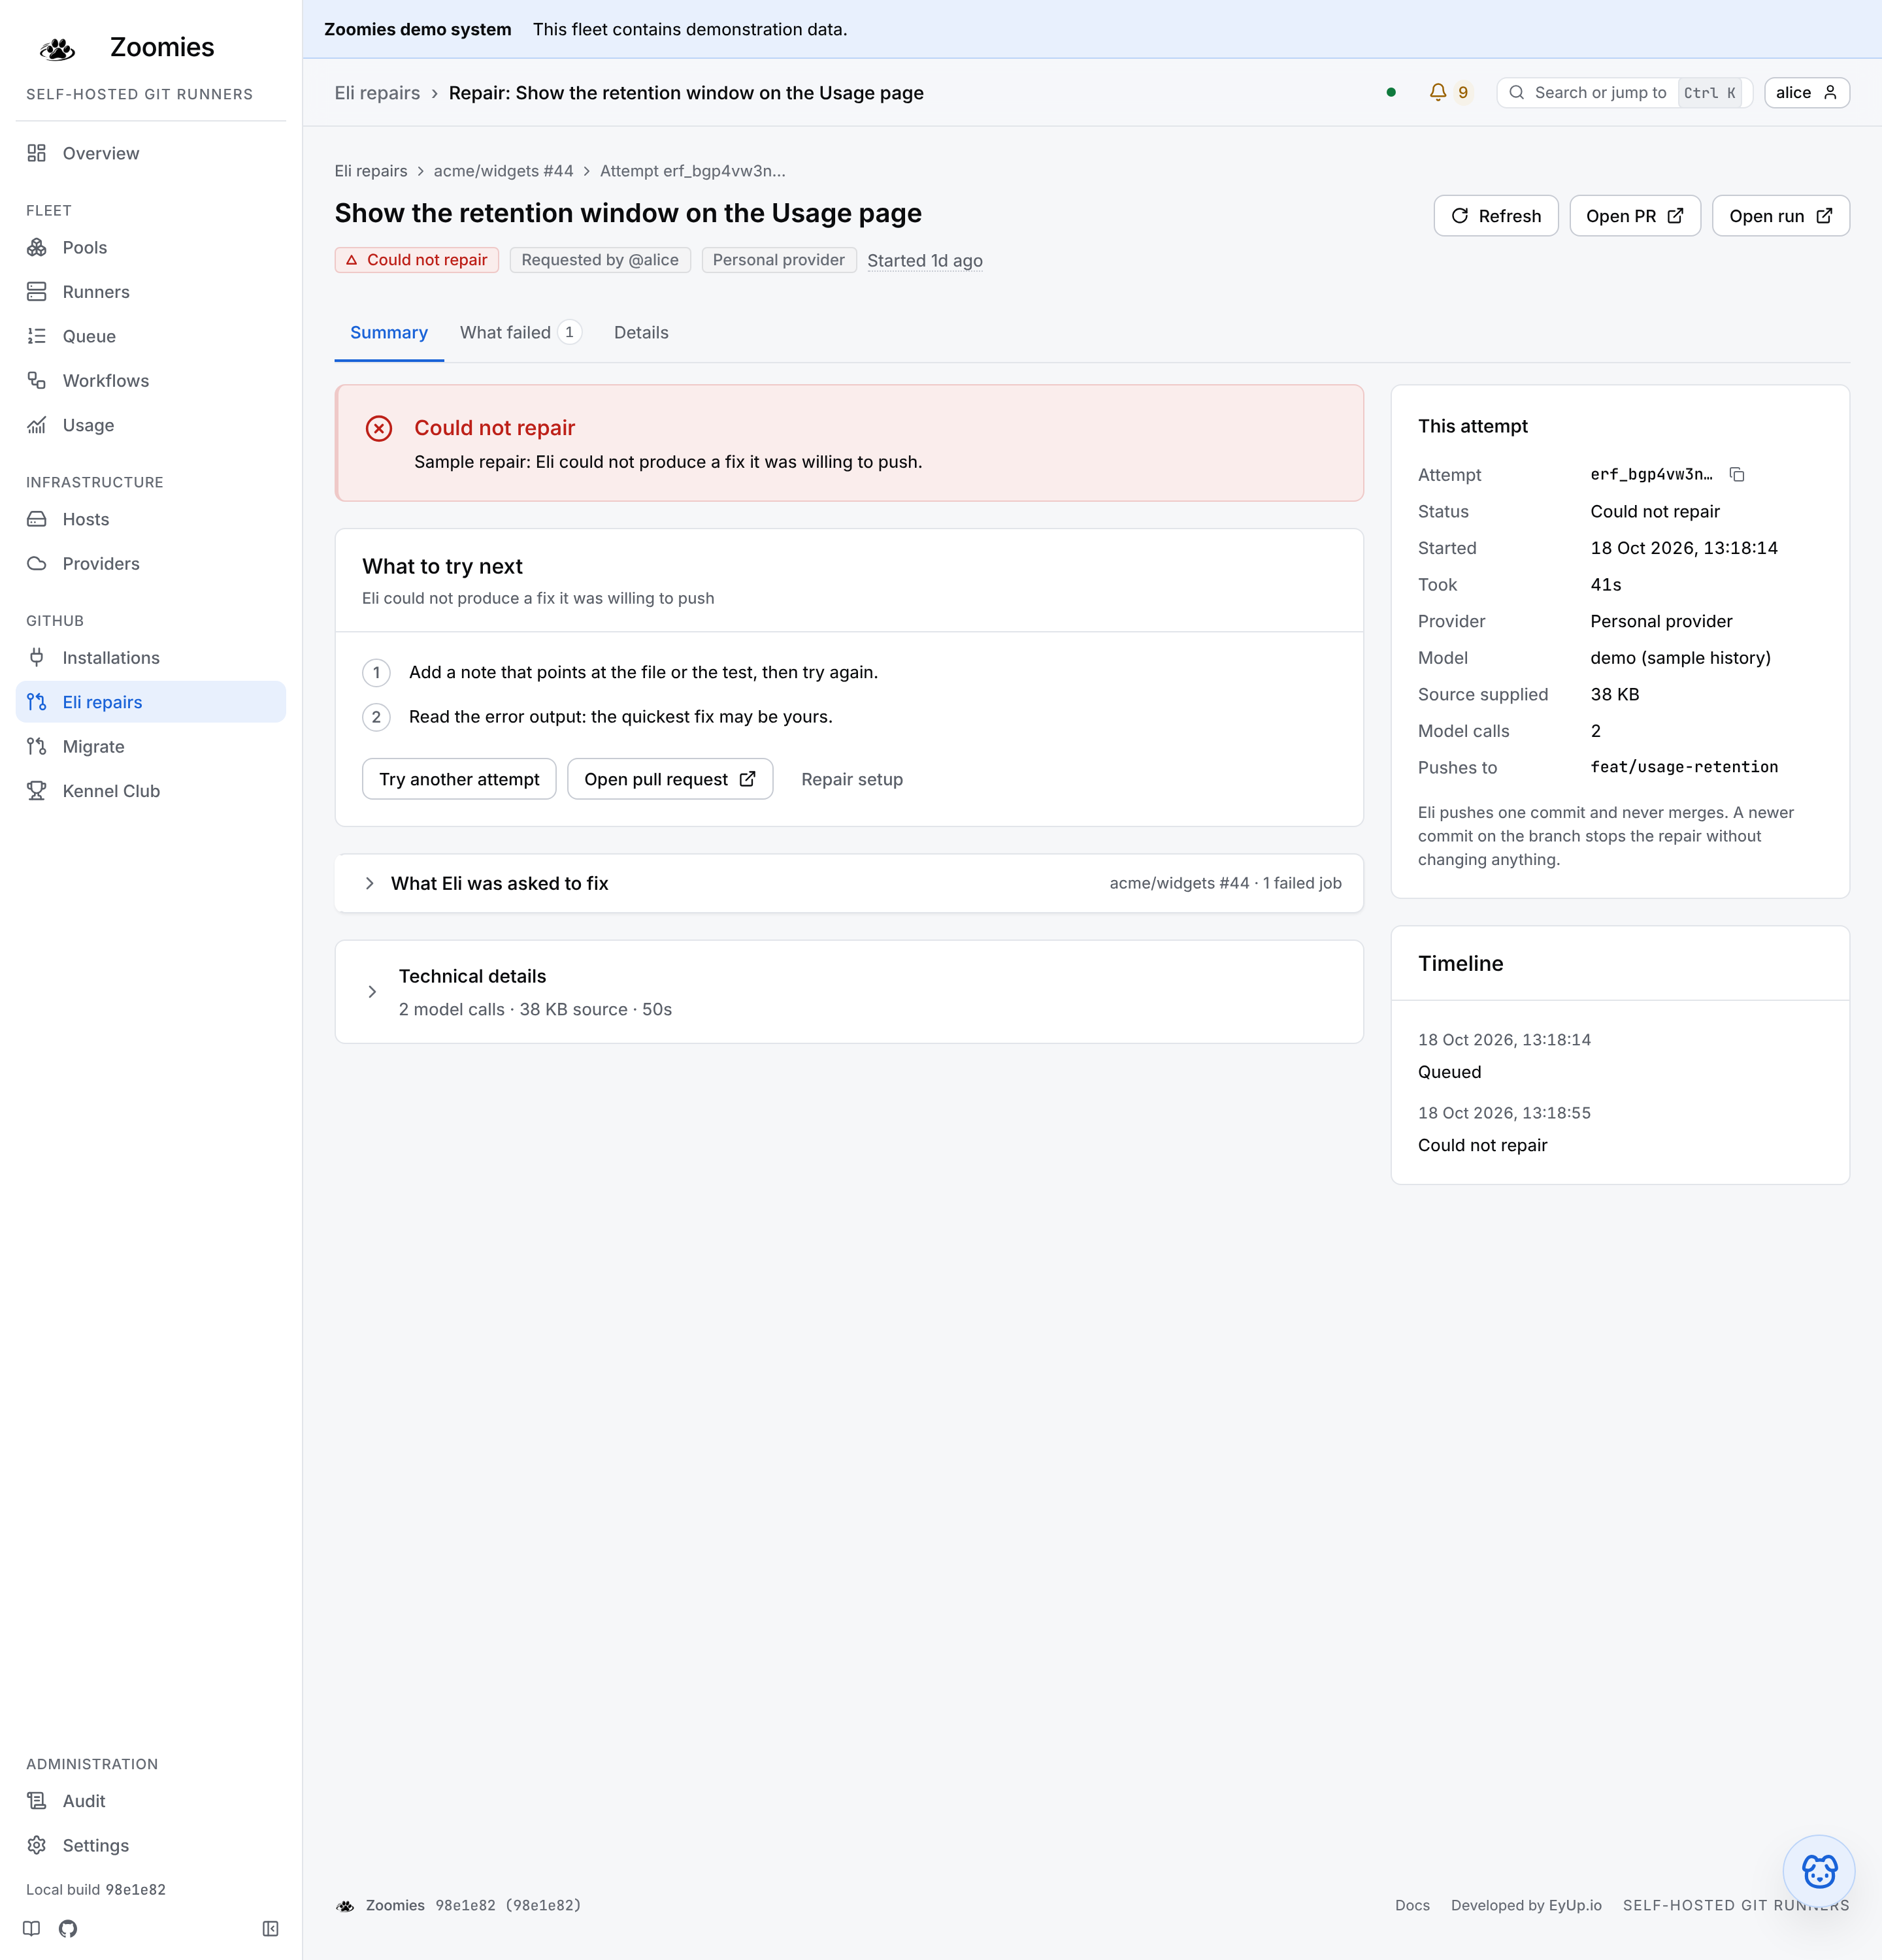Viewport: 1882px width, 1960px height.
Task: Click the Queued timeline entry
Action: (1450, 1072)
